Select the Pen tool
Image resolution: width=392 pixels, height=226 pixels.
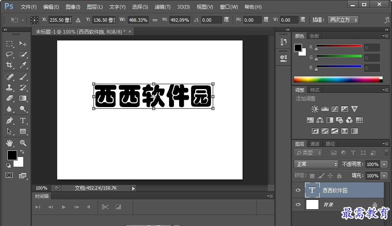tap(9, 121)
